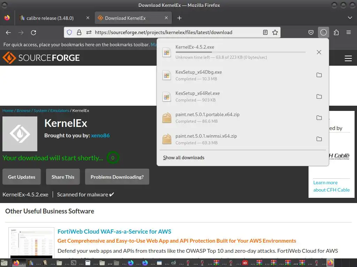Image resolution: width=357 pixels, height=267 pixels.
Task: Open the terminal taskbar icon
Action: [74, 263]
